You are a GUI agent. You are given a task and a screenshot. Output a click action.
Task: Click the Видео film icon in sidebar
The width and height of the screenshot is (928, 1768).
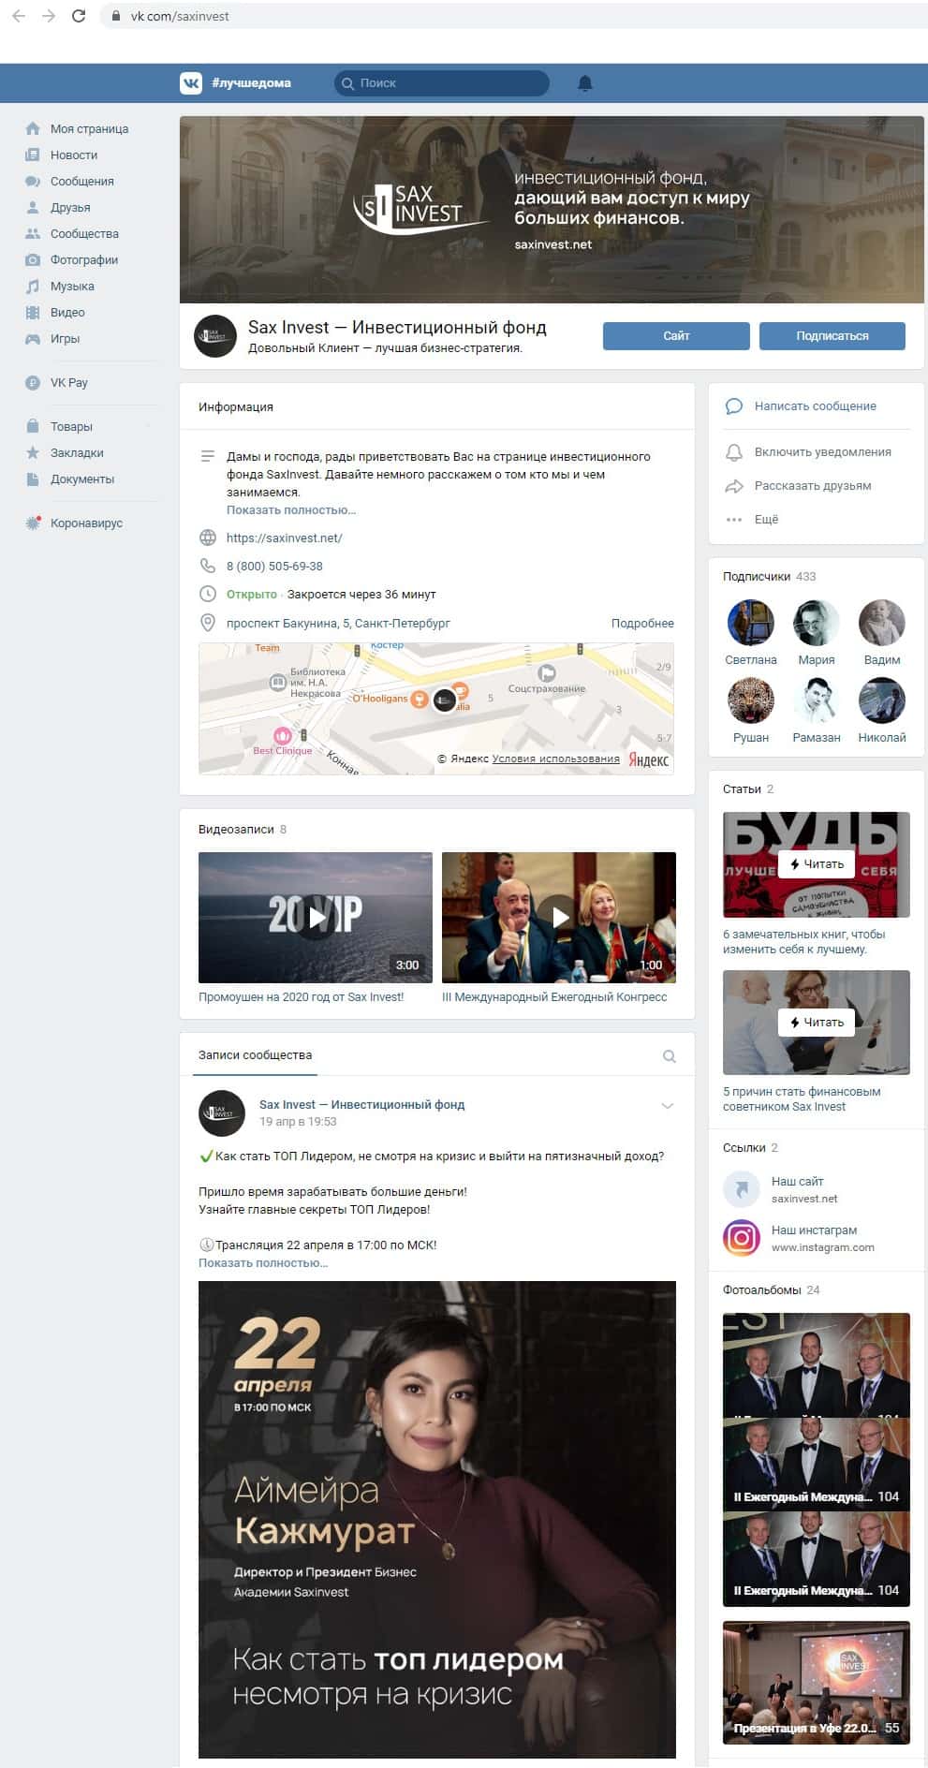33,313
